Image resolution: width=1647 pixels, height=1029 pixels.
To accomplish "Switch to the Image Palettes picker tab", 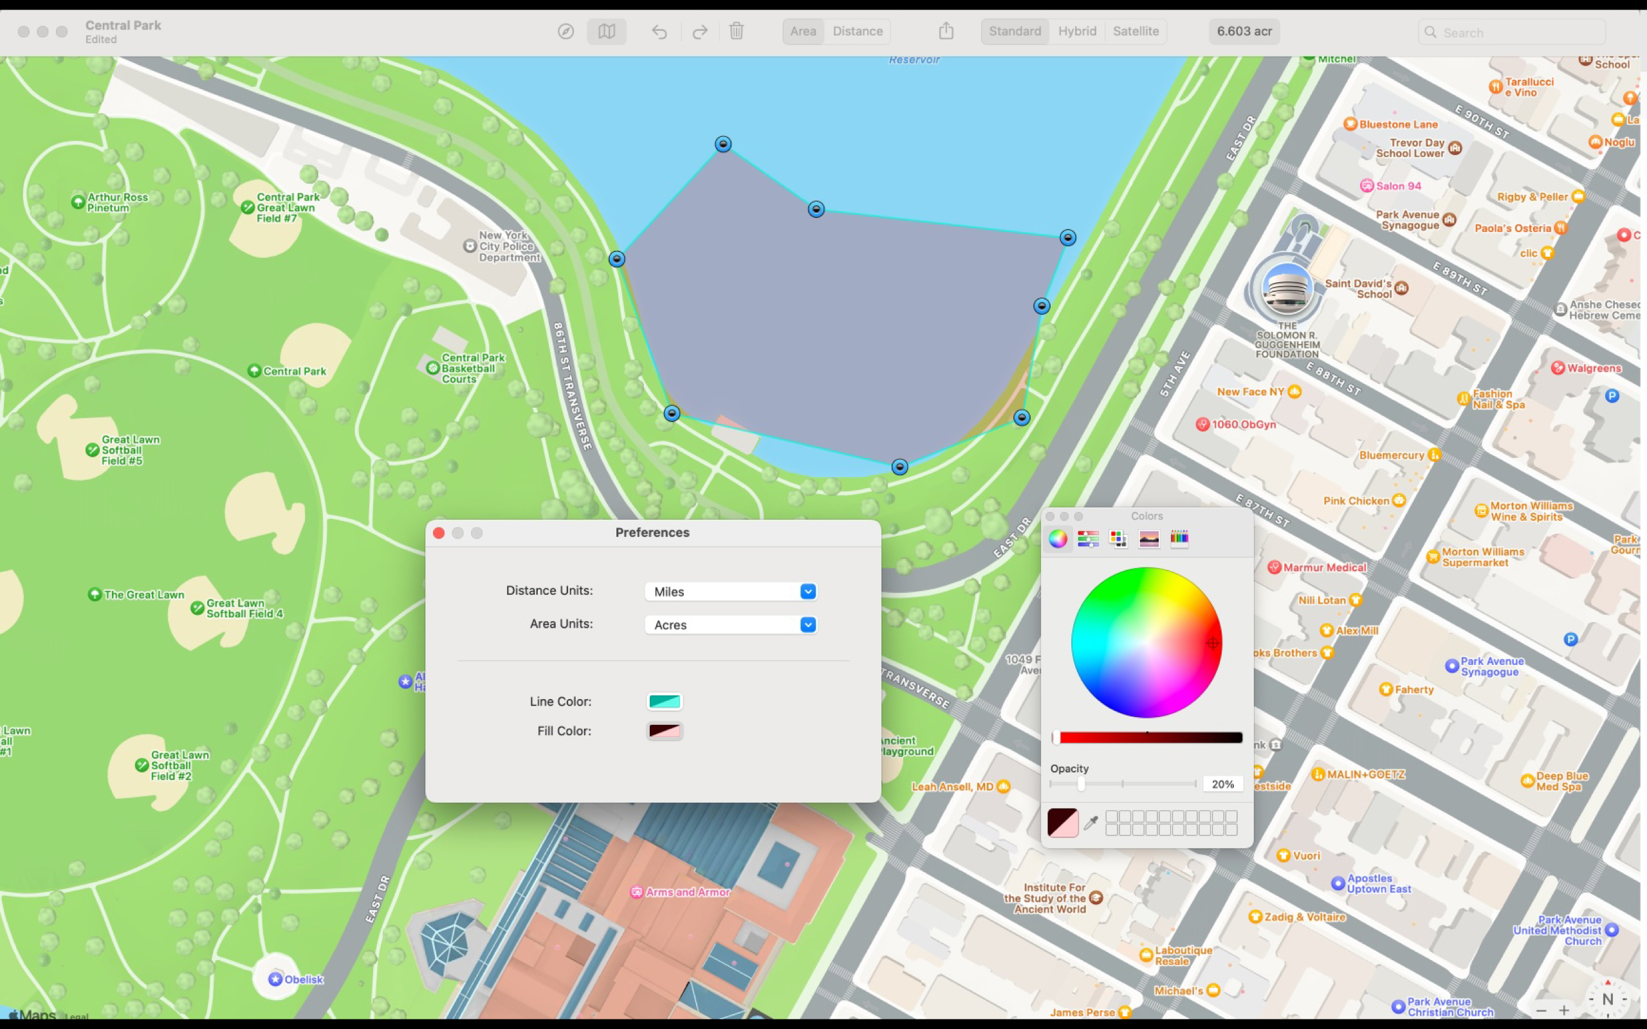I will 1149,539.
